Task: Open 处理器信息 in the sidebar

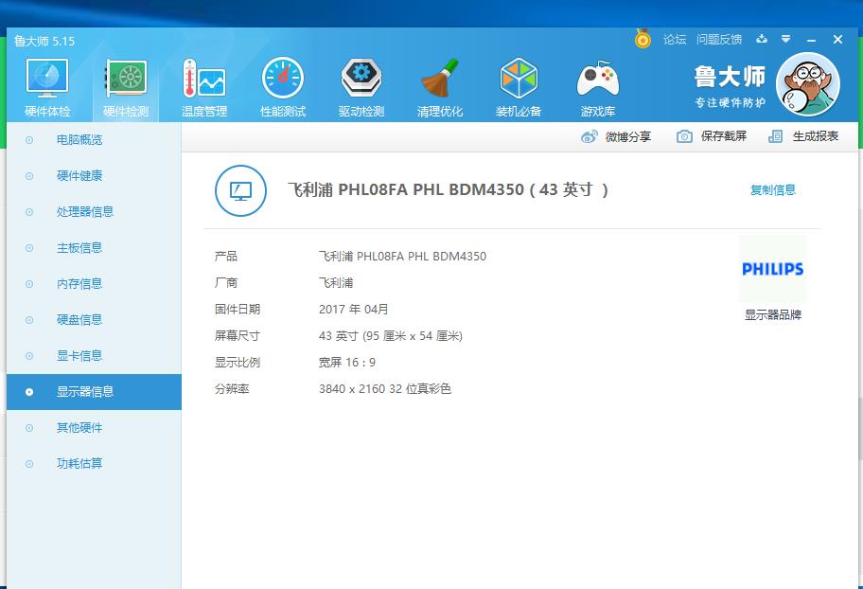Action: [x=85, y=212]
